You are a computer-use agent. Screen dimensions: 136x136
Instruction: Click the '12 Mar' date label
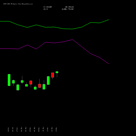(52, 129)
